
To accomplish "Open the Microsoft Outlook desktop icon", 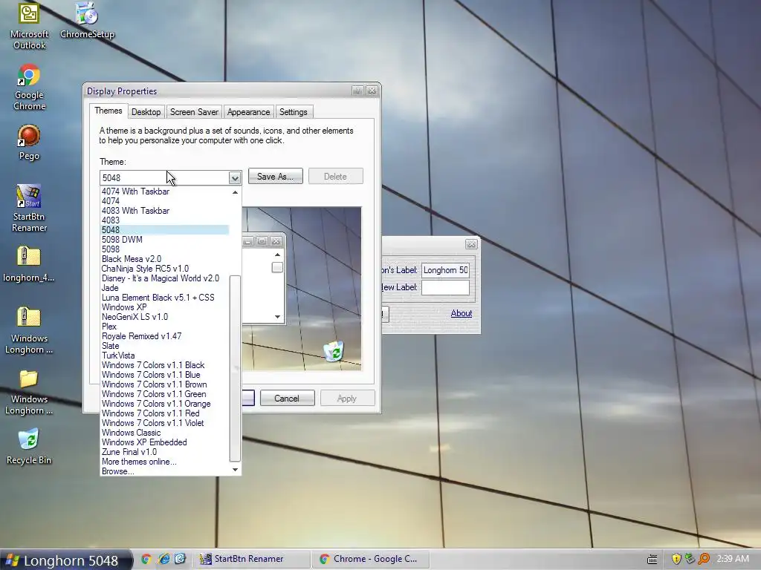I will (x=29, y=26).
